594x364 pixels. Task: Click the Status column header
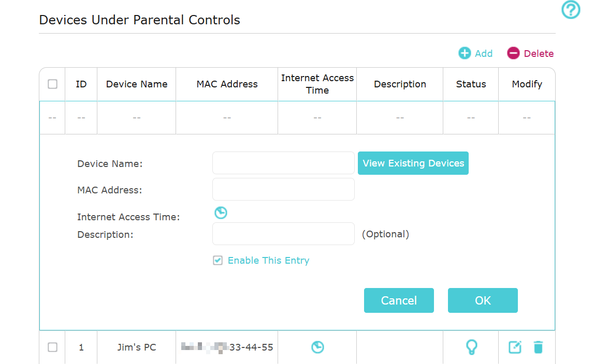471,84
